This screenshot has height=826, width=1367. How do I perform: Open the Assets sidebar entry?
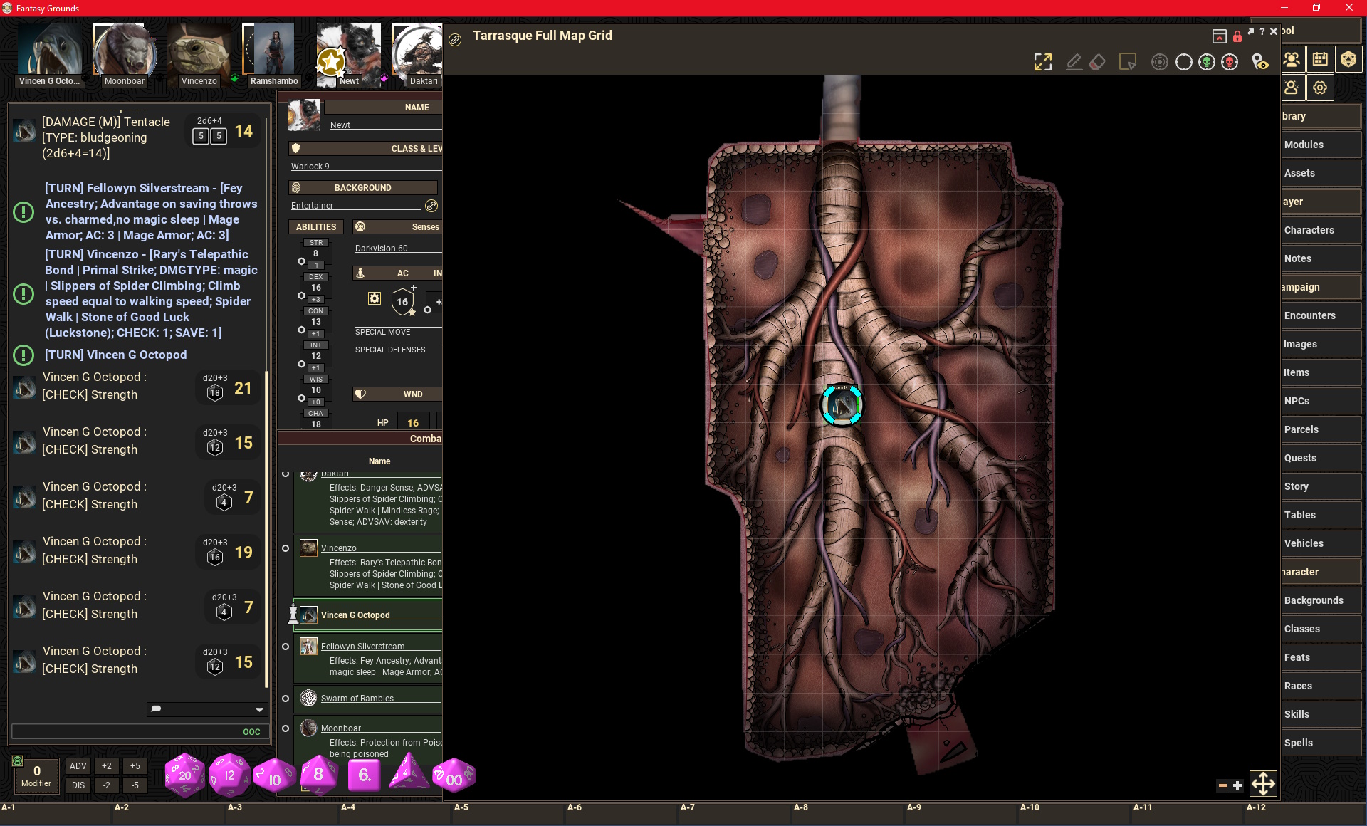coord(1321,173)
